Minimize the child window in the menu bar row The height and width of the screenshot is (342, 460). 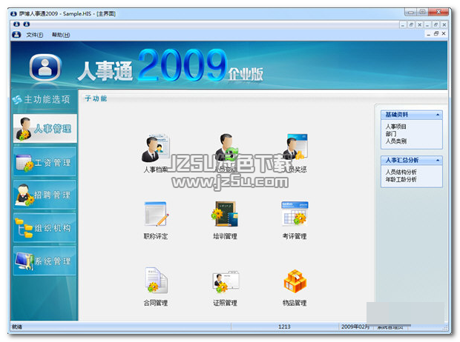428,34
